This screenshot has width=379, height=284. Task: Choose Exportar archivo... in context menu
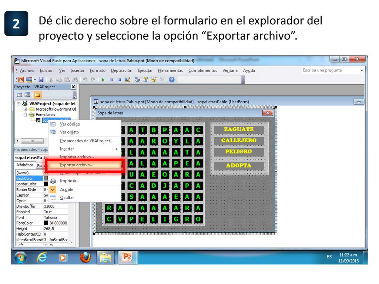pos(85,165)
